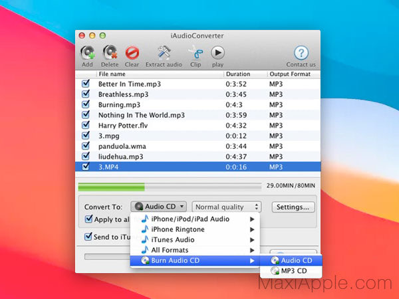
Task: Click disc icon beside MP3 CD
Action: click(275, 271)
